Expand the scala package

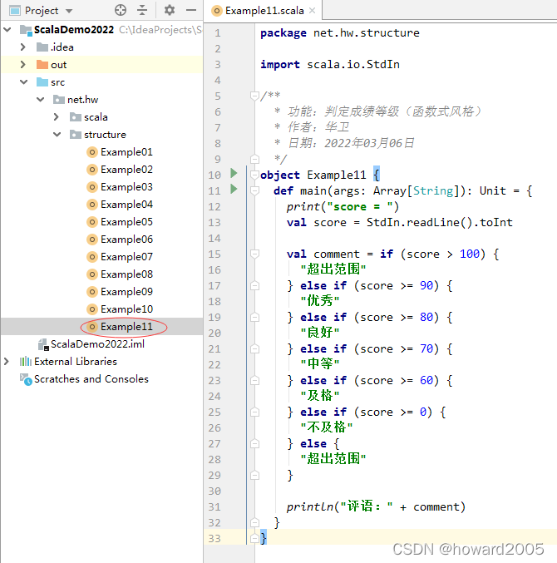tap(56, 117)
